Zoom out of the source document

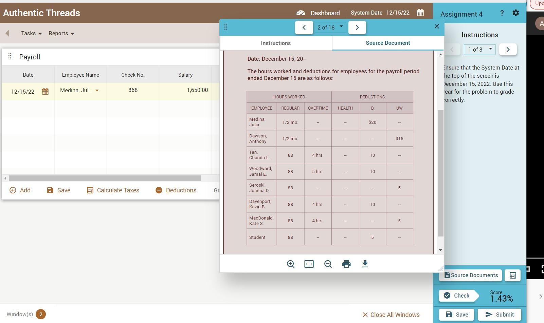click(327, 264)
